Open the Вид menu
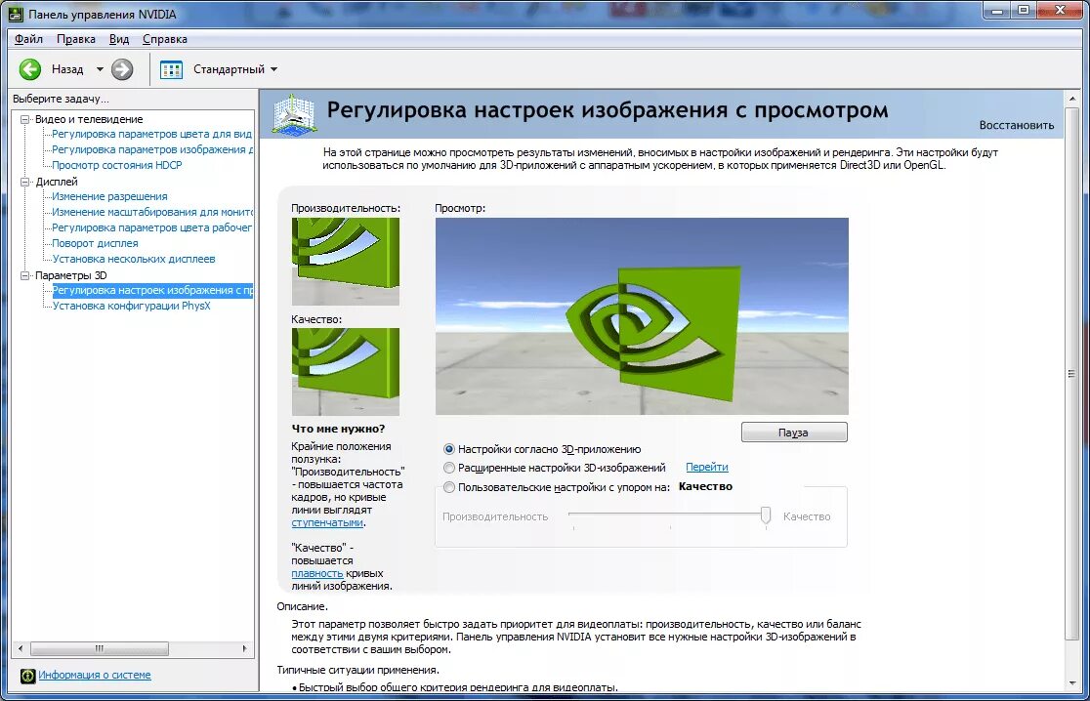1090x701 pixels. pyautogui.click(x=119, y=39)
